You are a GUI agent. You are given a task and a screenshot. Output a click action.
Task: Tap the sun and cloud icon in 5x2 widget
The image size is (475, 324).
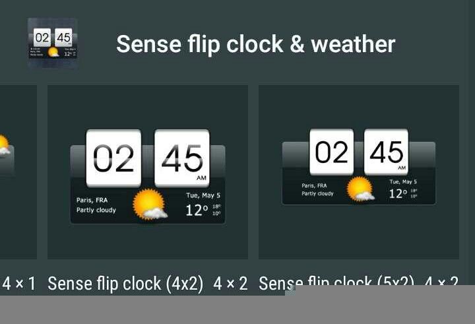[x=360, y=189]
